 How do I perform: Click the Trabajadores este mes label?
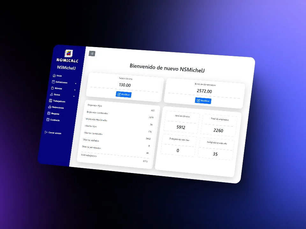coord(179,140)
